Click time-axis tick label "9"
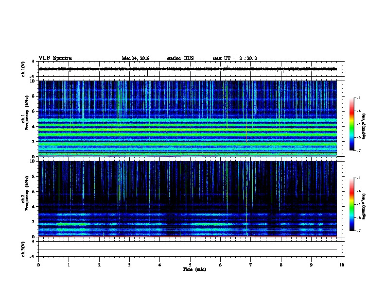This screenshot has height=297, width=385. tap(311, 265)
